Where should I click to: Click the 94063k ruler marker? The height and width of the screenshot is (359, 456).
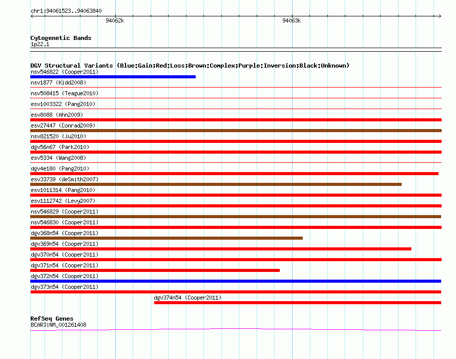(x=292, y=20)
